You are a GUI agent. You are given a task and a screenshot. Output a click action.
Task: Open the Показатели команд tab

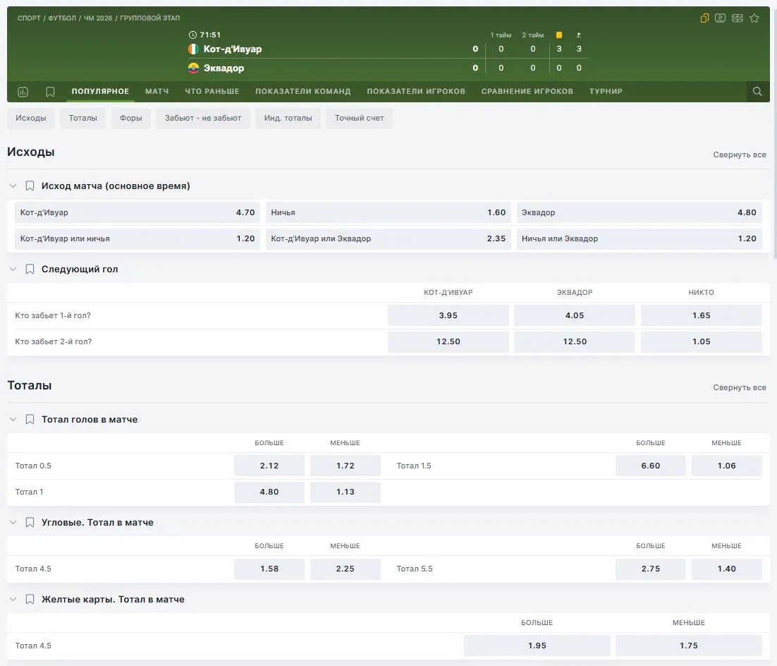[x=302, y=91]
